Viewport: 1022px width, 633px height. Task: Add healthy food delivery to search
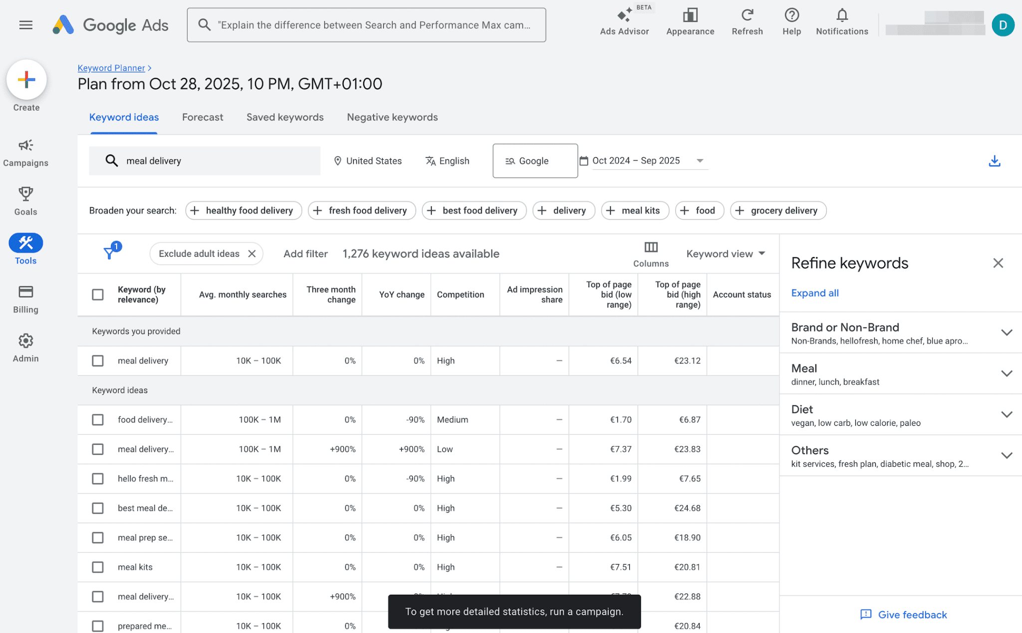[x=243, y=211]
